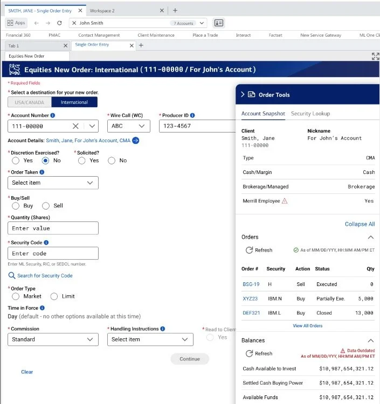The image size is (380, 404).
Task: Select Limit order type
Action: (54, 296)
